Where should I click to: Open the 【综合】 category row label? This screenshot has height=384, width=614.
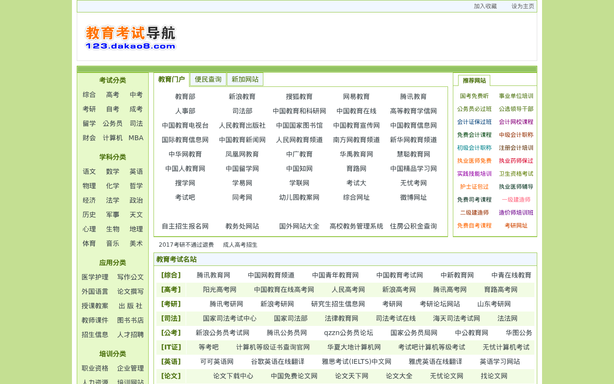(x=171, y=276)
